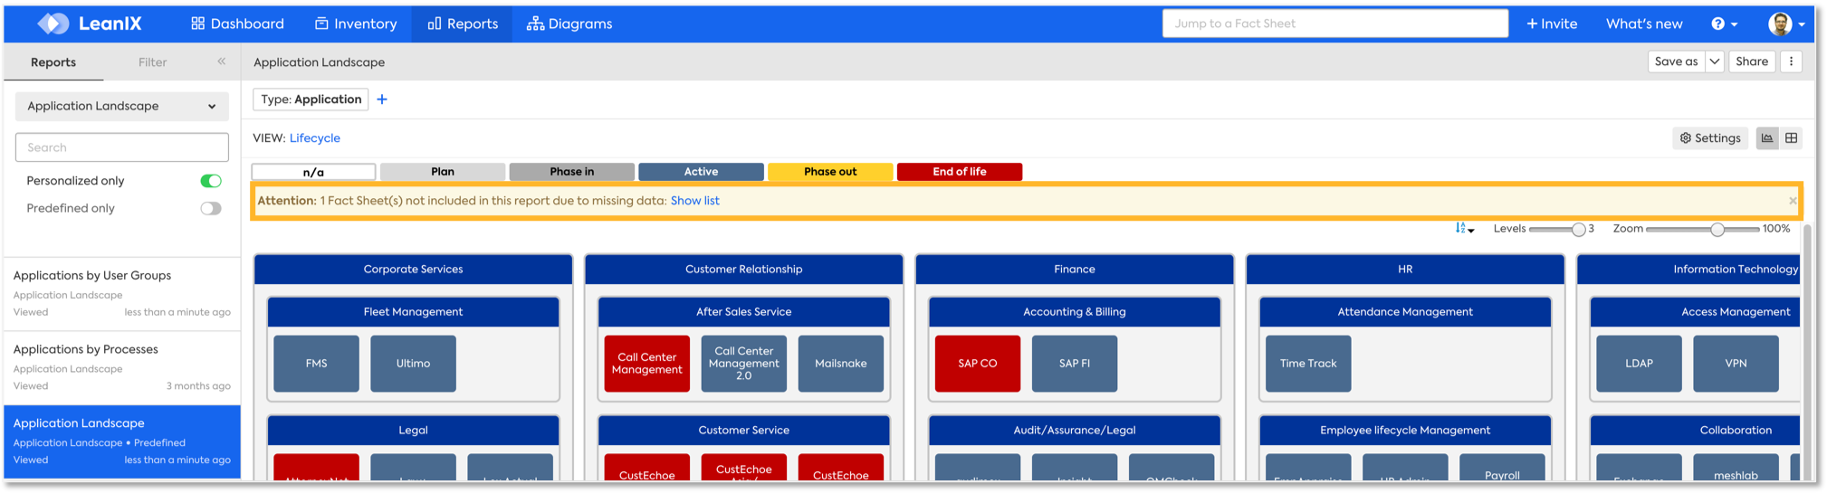Open the Inventory tab
The width and height of the screenshot is (1827, 493).
355,24
